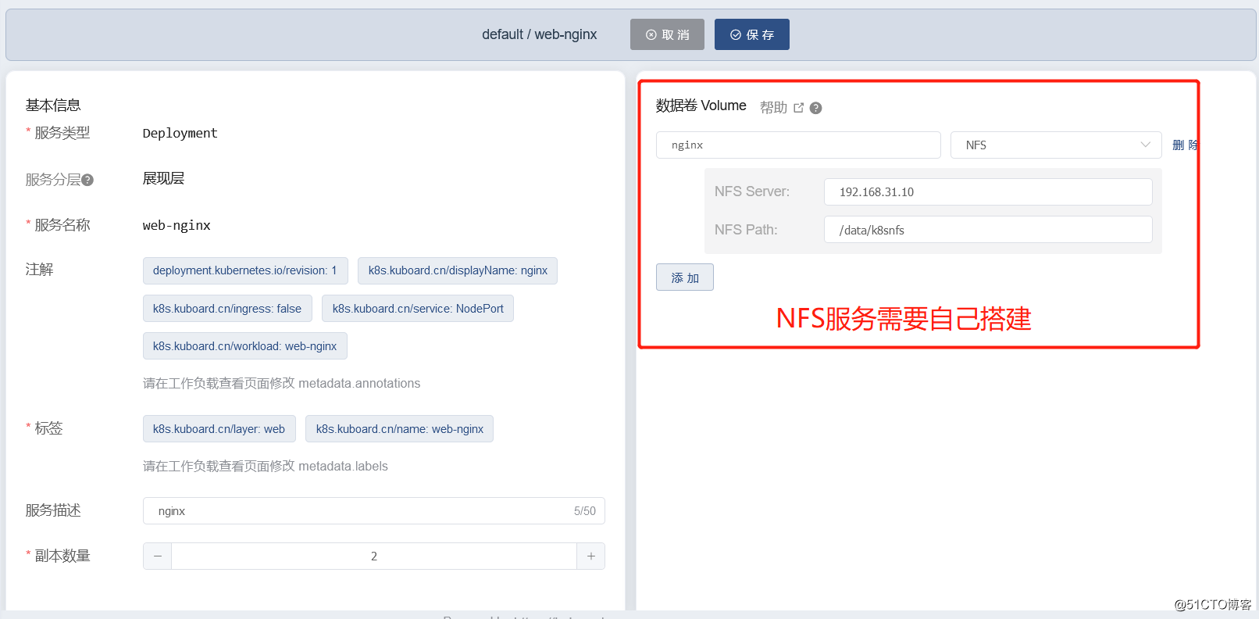Viewport: 1259px width, 619px height.
Task: Click the service layer help question icon
Action: click(87, 180)
